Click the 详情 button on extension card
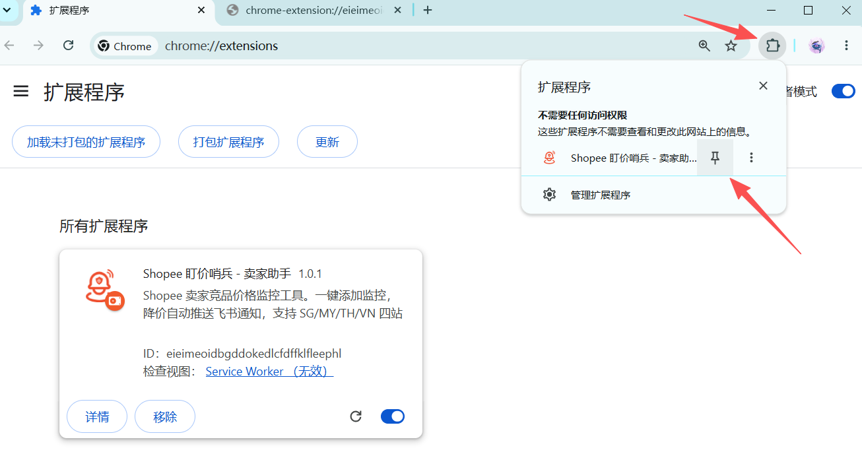The width and height of the screenshot is (862, 456). pyautogui.click(x=97, y=416)
